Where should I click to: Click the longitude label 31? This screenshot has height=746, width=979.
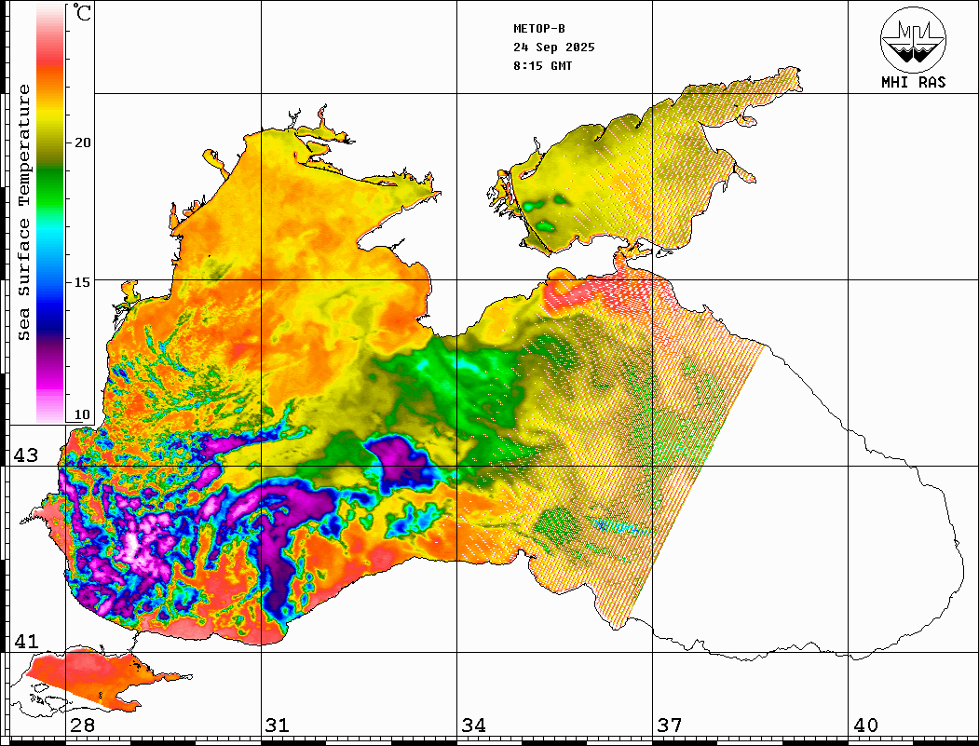click(278, 726)
